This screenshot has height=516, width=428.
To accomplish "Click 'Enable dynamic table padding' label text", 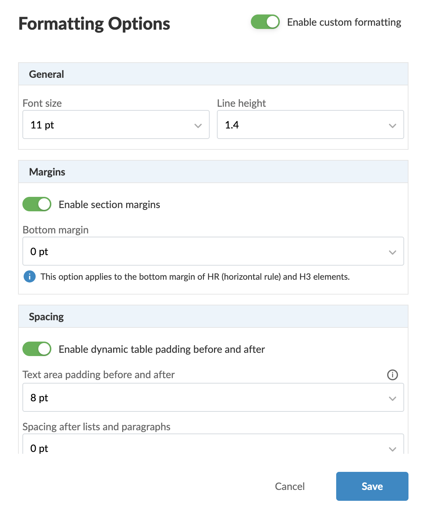I will [x=162, y=350].
